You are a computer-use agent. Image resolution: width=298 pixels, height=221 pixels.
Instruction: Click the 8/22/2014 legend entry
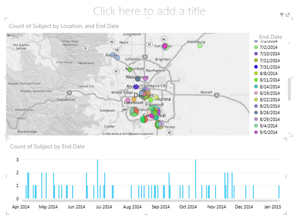[267, 100]
